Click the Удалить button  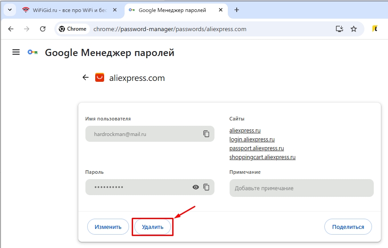(x=153, y=227)
